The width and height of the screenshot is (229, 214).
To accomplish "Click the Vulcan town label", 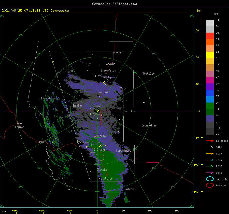I will pyautogui.click(x=129, y=189).
